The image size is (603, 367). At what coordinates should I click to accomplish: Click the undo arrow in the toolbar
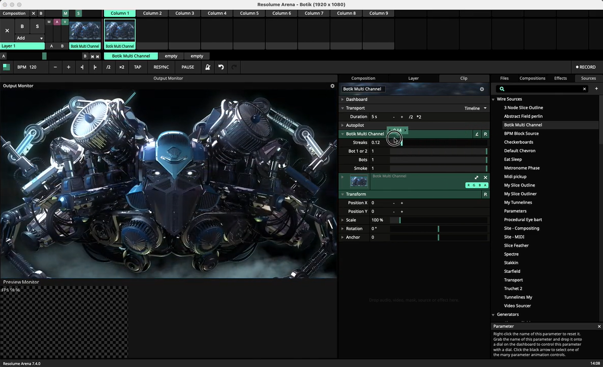[221, 67]
